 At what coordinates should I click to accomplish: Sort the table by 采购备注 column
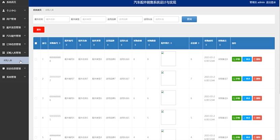pyautogui.click(x=220, y=45)
